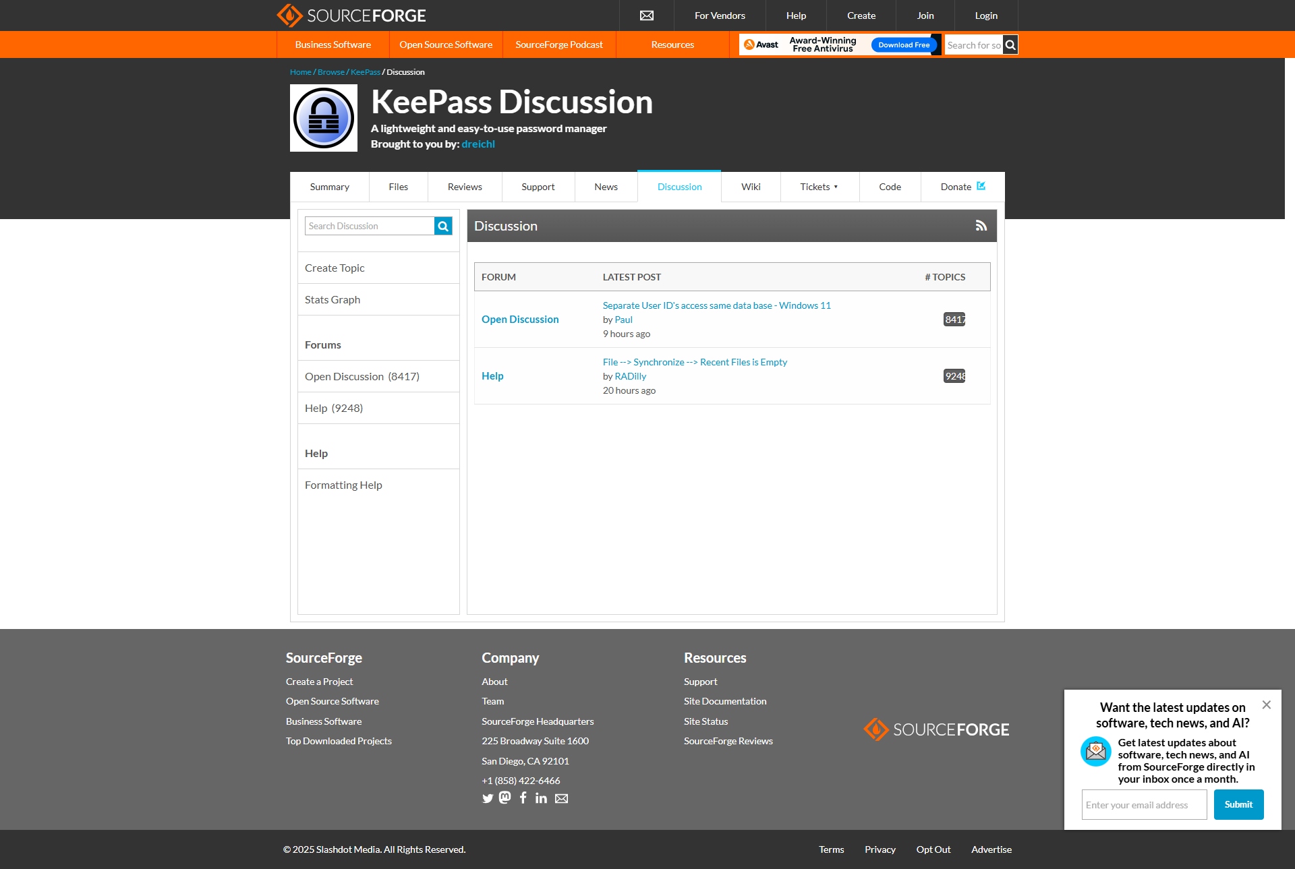Click the KeePass lock project logo

324,118
